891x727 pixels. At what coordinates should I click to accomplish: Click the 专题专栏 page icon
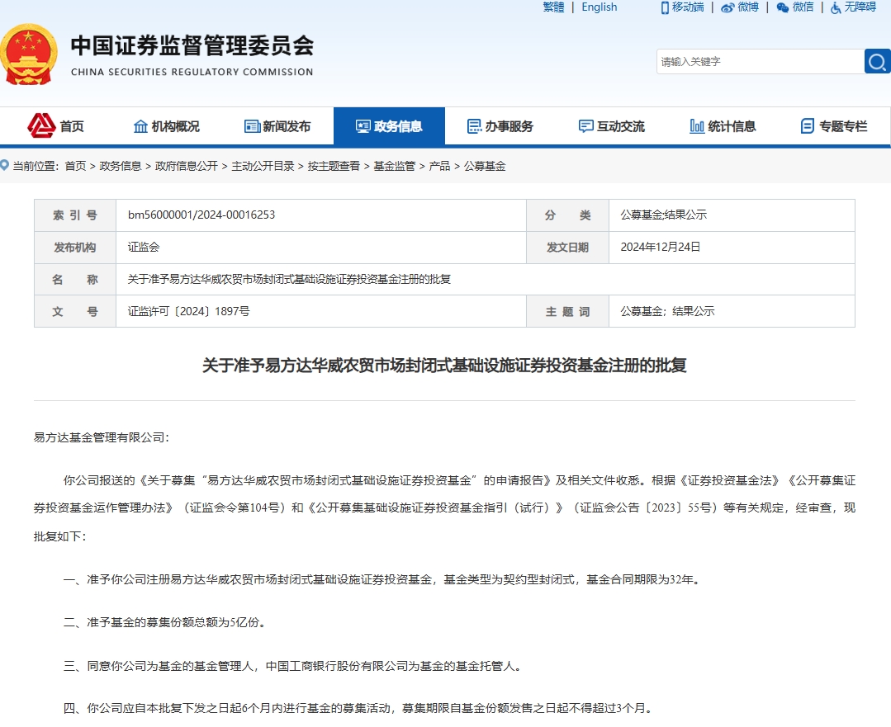point(807,126)
